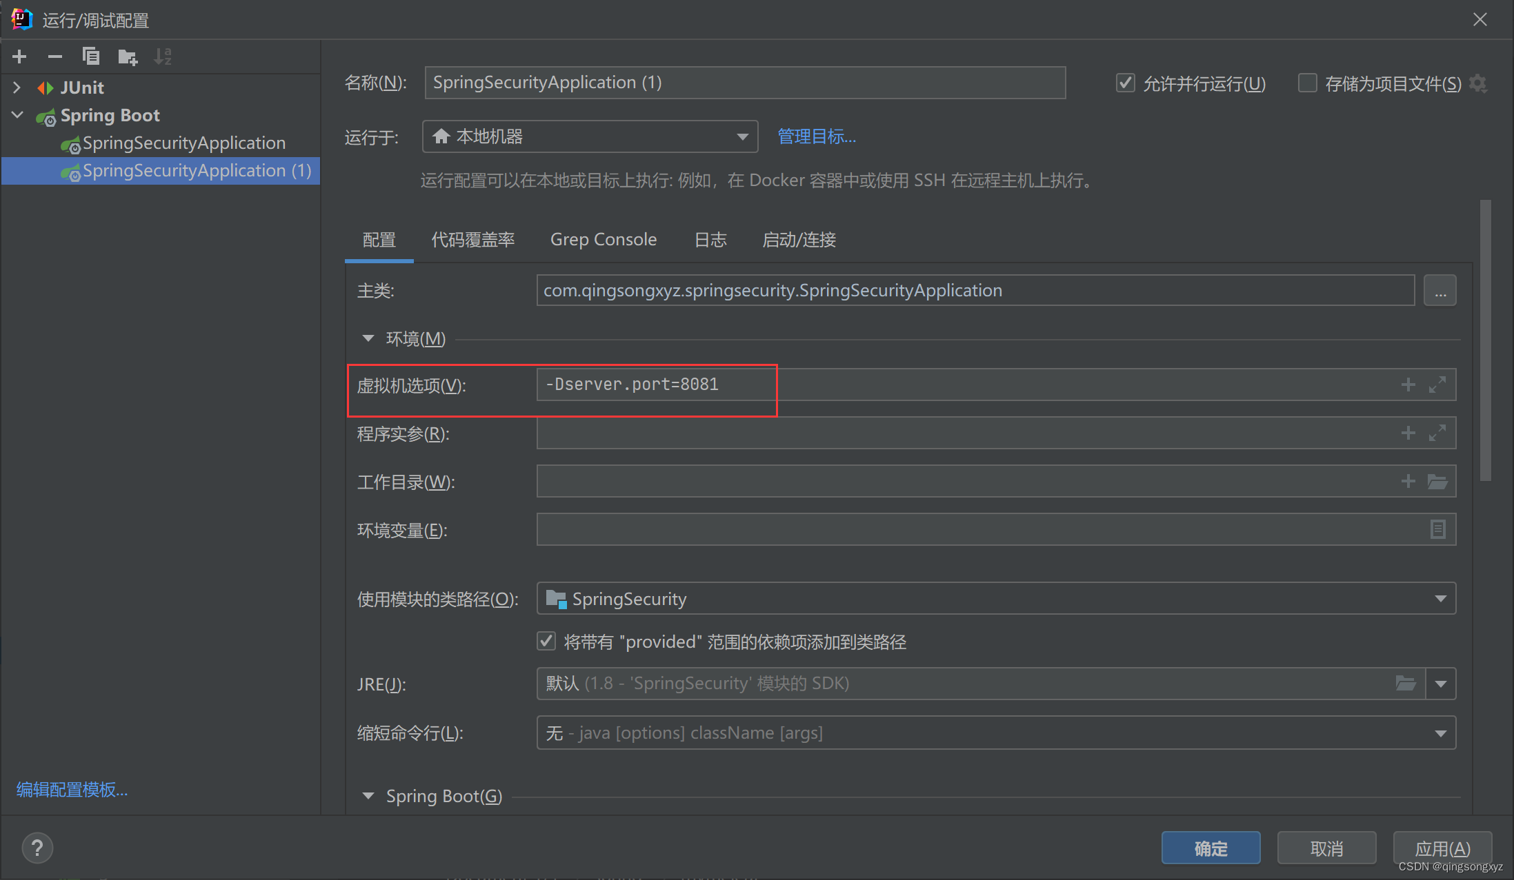Browse main class with ellipsis button

[x=1440, y=290]
